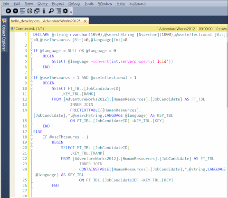Collapse the BEGIN block on line 4
228x198 pixels.
click(x=31, y=56)
